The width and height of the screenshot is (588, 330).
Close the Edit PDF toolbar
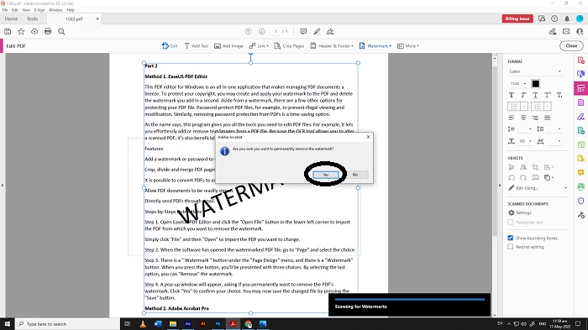571,45
